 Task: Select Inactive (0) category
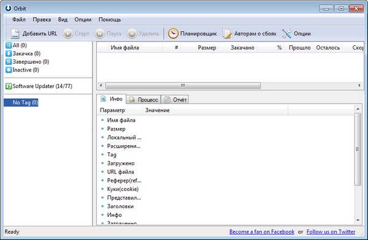coord(26,70)
